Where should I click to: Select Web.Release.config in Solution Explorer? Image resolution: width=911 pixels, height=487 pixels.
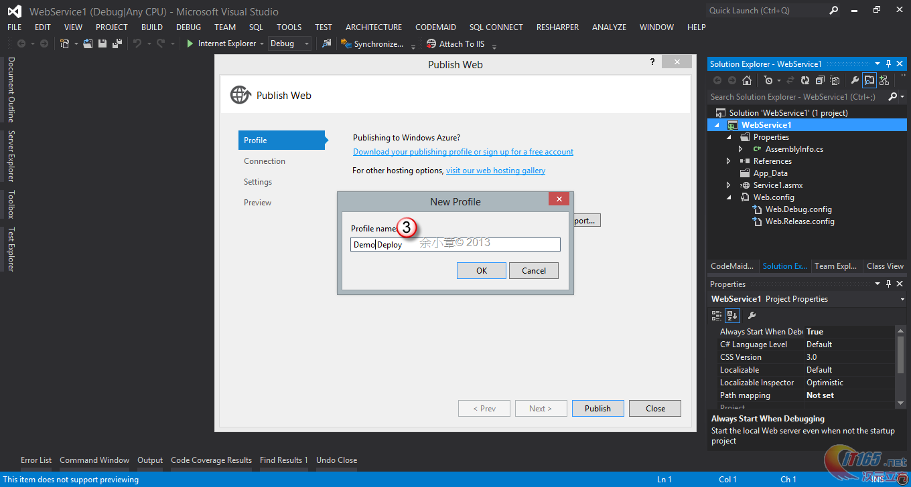(800, 221)
